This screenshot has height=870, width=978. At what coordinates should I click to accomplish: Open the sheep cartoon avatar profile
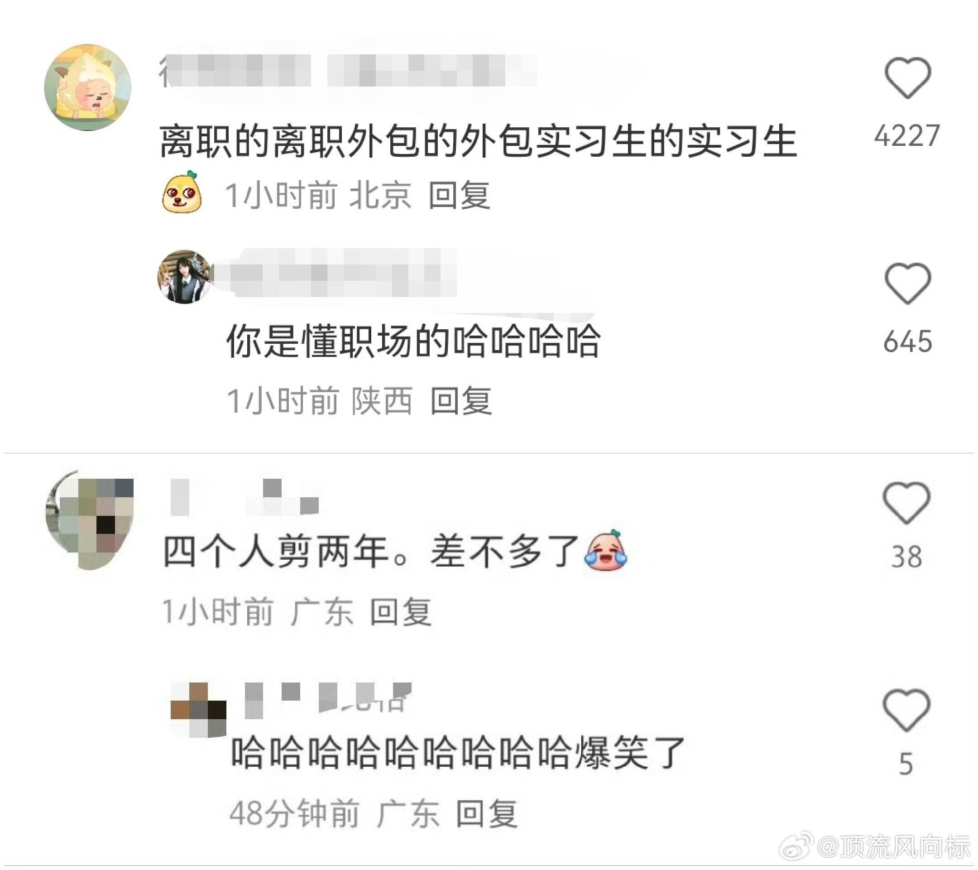click(x=87, y=87)
